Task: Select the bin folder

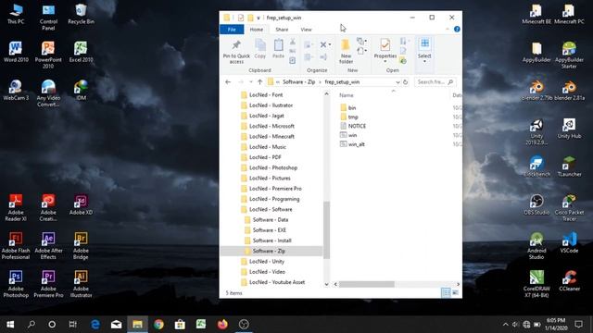Action: 348,107
